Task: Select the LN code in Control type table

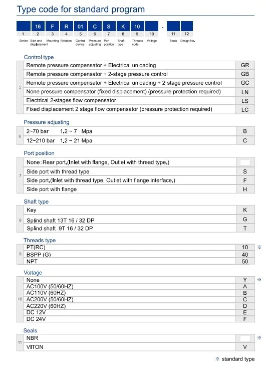Action: point(245,92)
